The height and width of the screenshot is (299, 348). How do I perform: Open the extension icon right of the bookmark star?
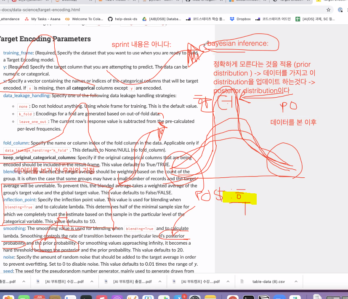coord(340,10)
